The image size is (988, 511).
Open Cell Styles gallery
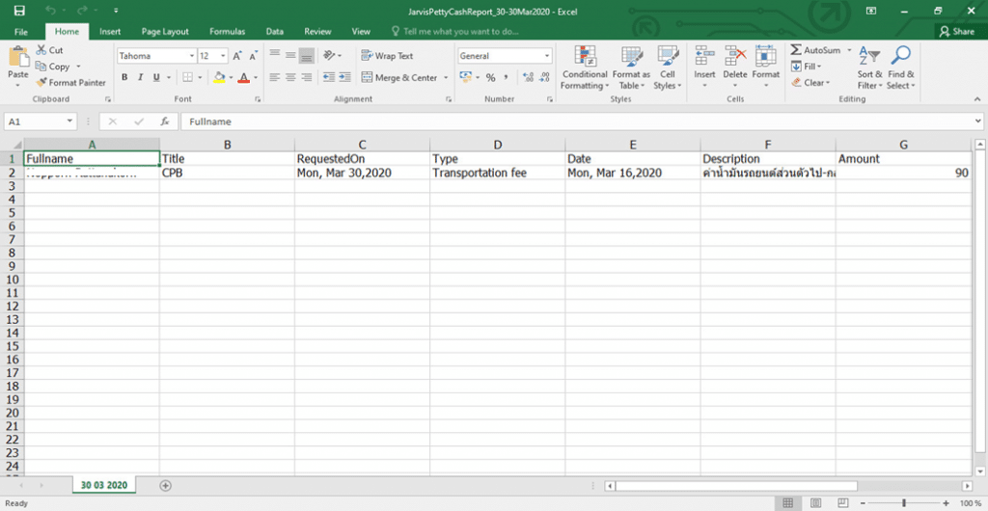[x=668, y=67]
